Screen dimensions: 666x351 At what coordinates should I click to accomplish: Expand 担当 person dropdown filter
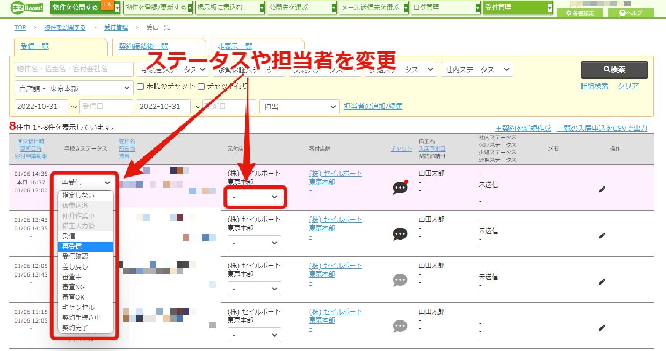tap(299, 107)
